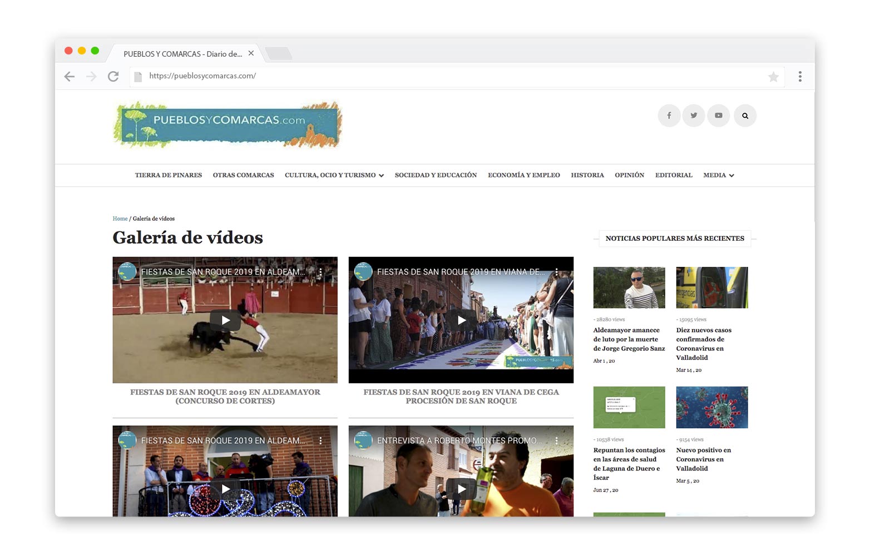Open options on Aldeamayor video via three dots
This screenshot has height=556, width=870.
pyautogui.click(x=321, y=272)
